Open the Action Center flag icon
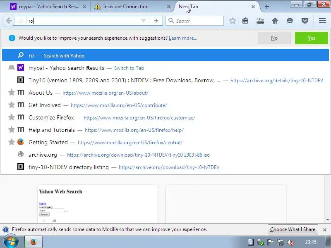Image resolution: width=331 pixels, height=248 pixels. [x=271, y=242]
